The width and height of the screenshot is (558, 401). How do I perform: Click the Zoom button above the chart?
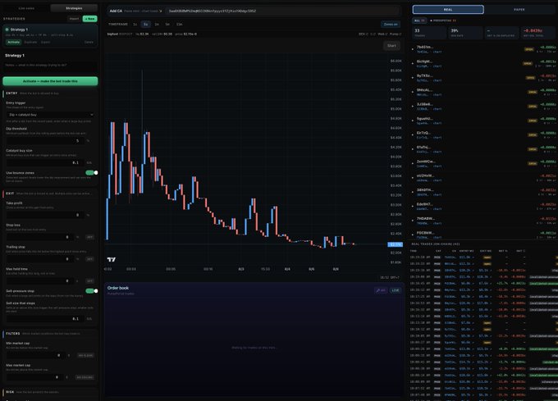tap(391, 24)
